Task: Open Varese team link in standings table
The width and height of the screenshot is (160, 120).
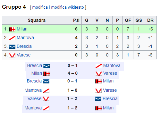Action: pos(24,55)
